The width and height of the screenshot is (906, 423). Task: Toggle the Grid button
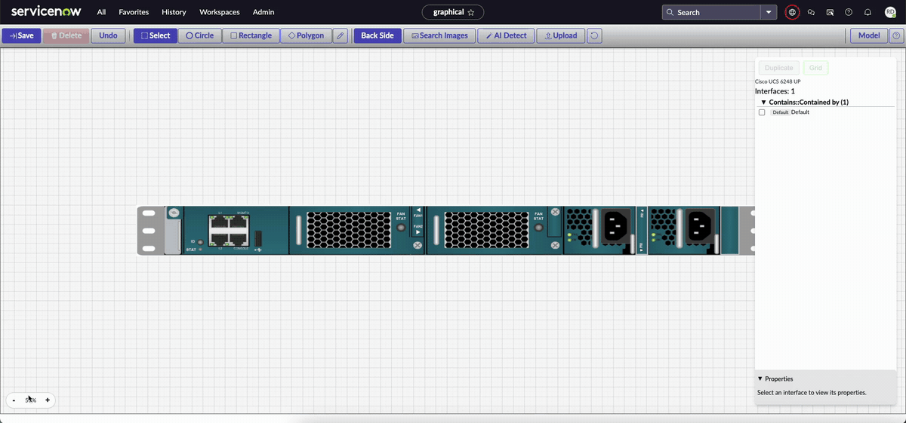pyautogui.click(x=815, y=68)
